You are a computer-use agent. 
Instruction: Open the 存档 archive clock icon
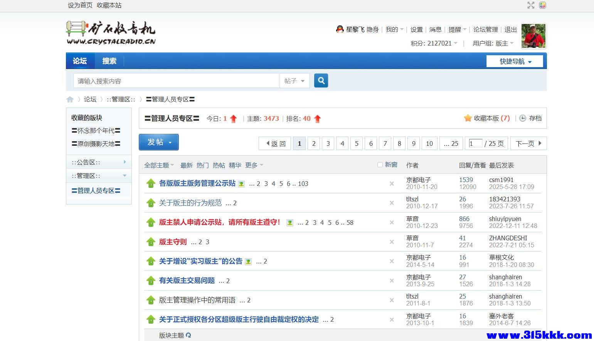[x=523, y=118]
